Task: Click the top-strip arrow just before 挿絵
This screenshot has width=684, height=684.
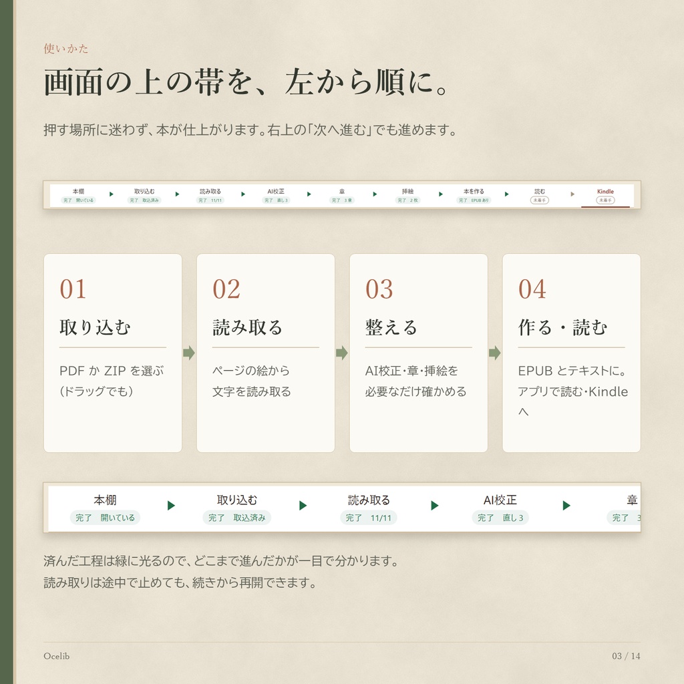Action: (x=375, y=194)
